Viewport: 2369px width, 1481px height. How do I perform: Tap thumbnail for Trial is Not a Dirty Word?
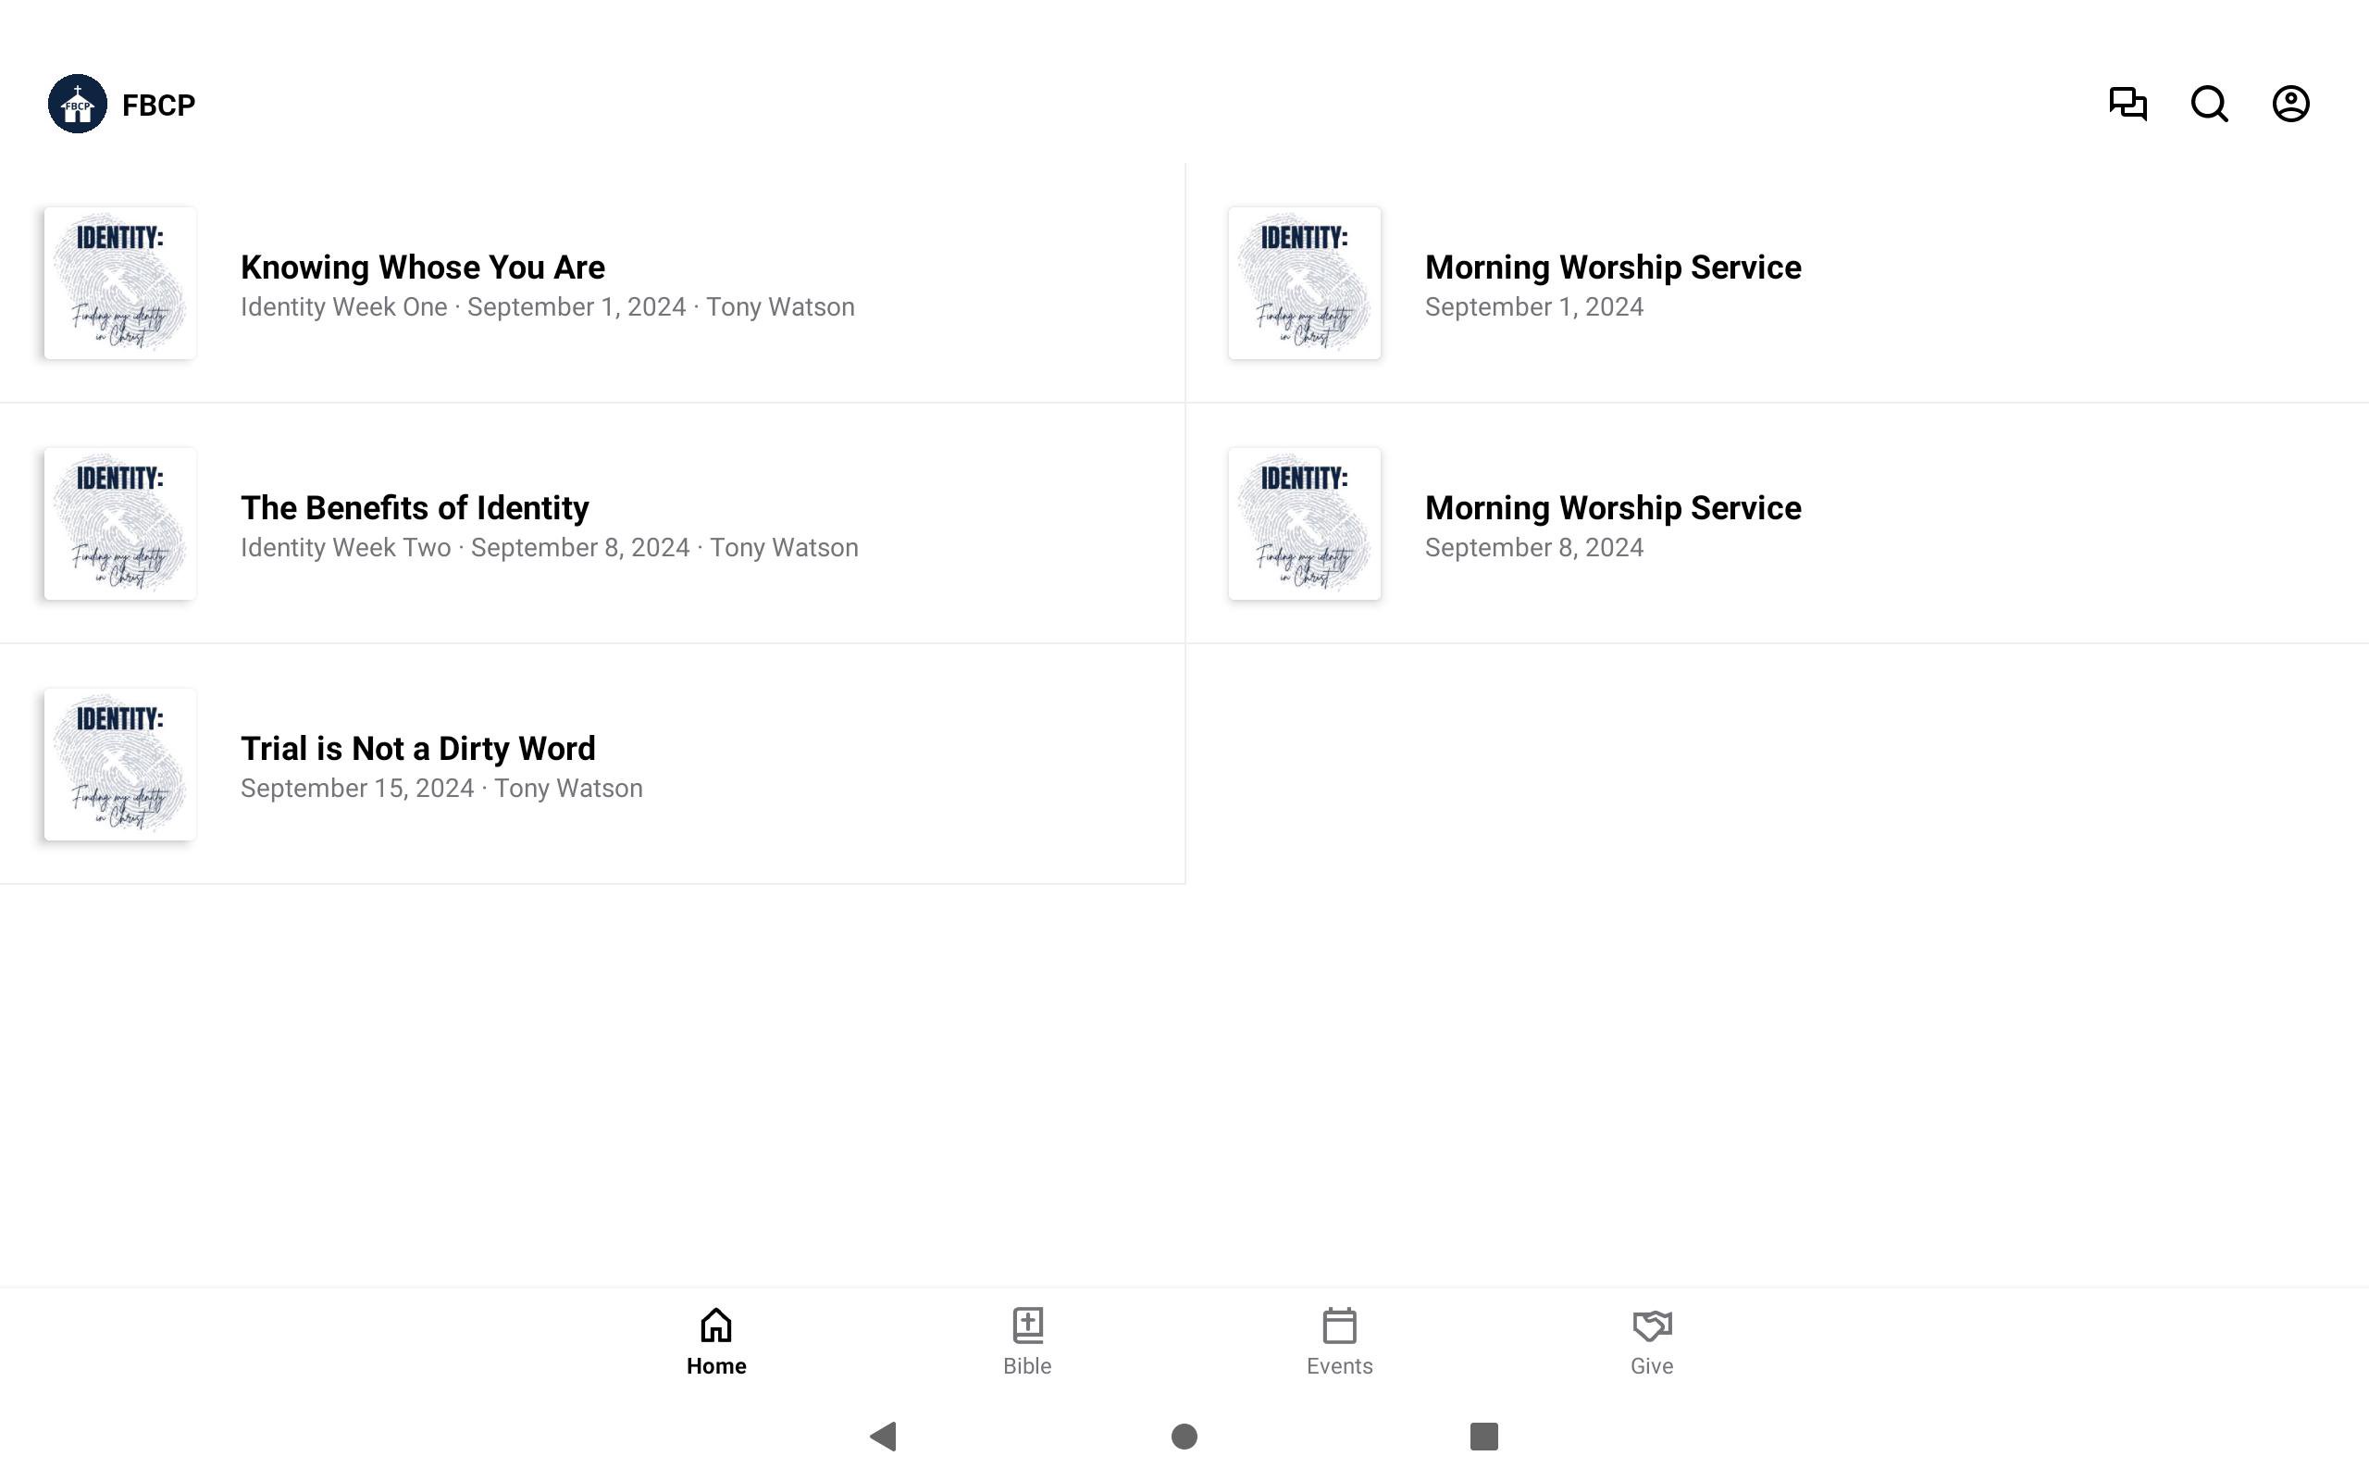120,764
